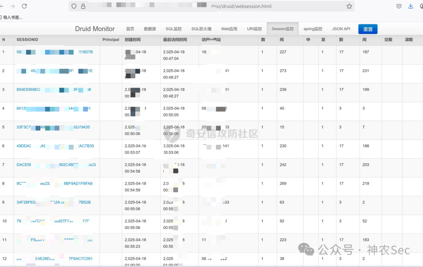Click the browser forward arrow

pos(13,6)
